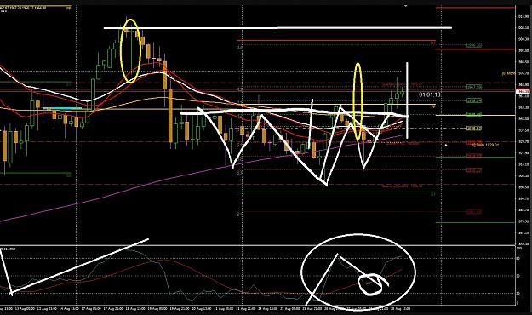Click the 50 level on indicator scale

pos(518,276)
